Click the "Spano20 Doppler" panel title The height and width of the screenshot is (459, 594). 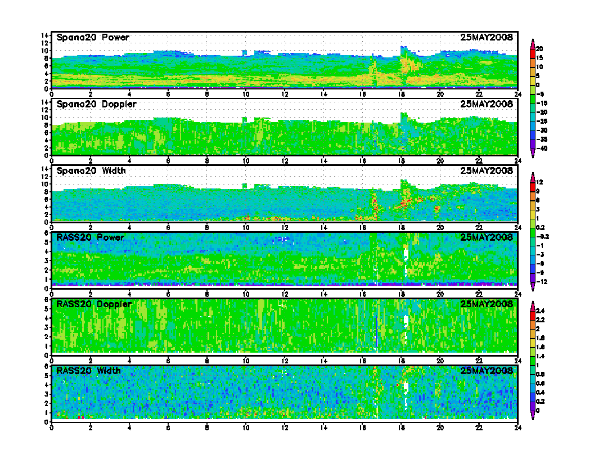point(96,103)
